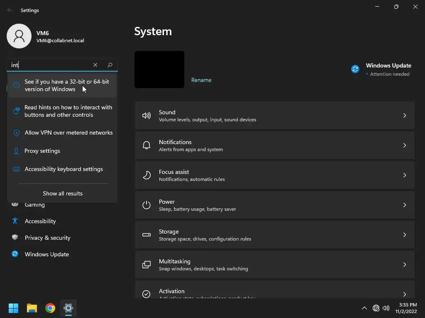Image resolution: width=425 pixels, height=318 pixels.
Task: Click the back arrow in Settings
Action: 10,10
